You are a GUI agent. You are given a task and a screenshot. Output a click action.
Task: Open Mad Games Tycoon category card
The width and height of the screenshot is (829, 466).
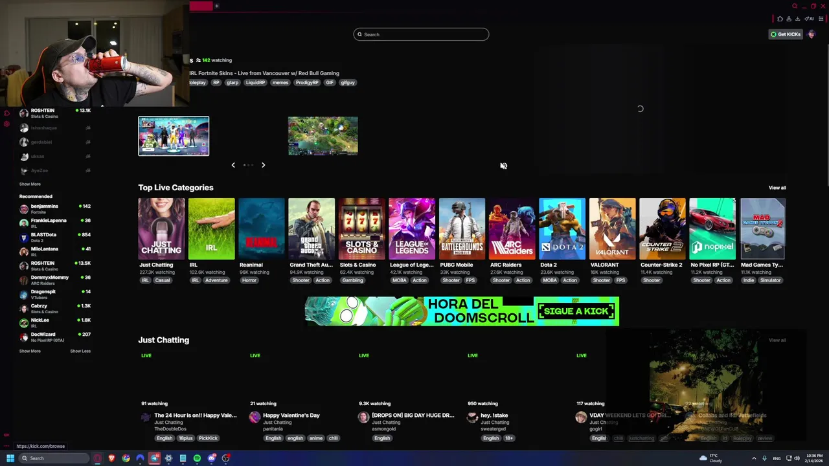pos(763,229)
